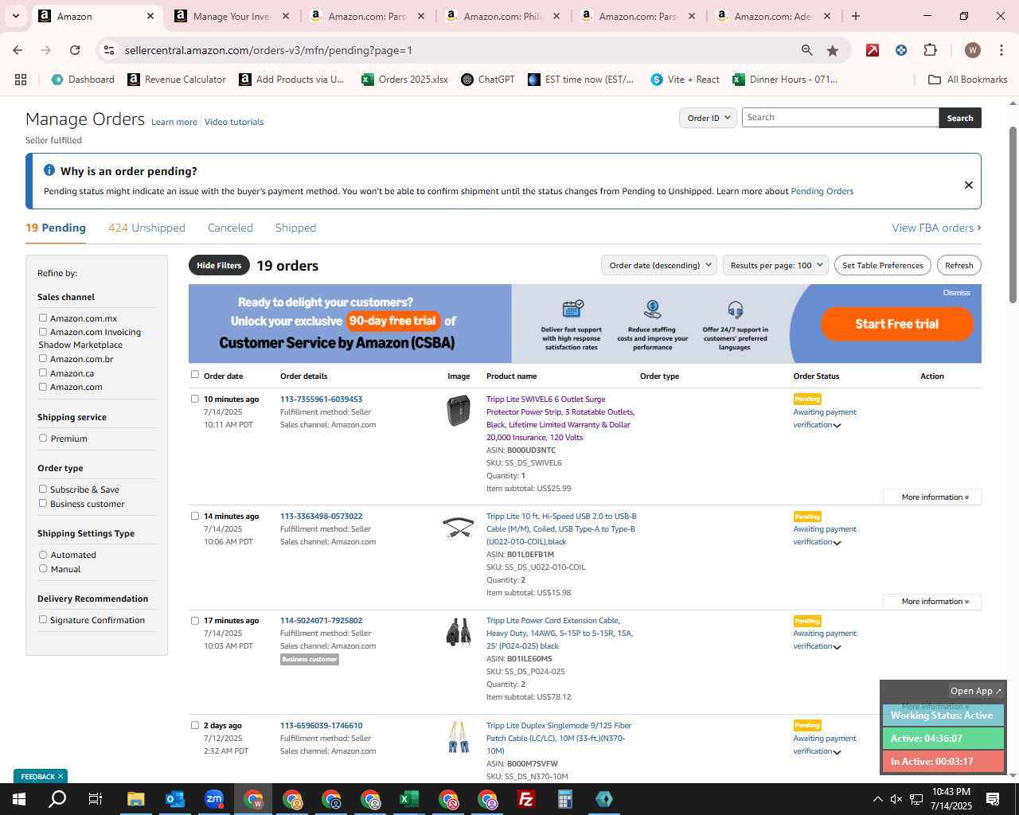Expand More information for the USB coiled cable order
Image resolution: width=1019 pixels, height=815 pixels.
(931, 601)
